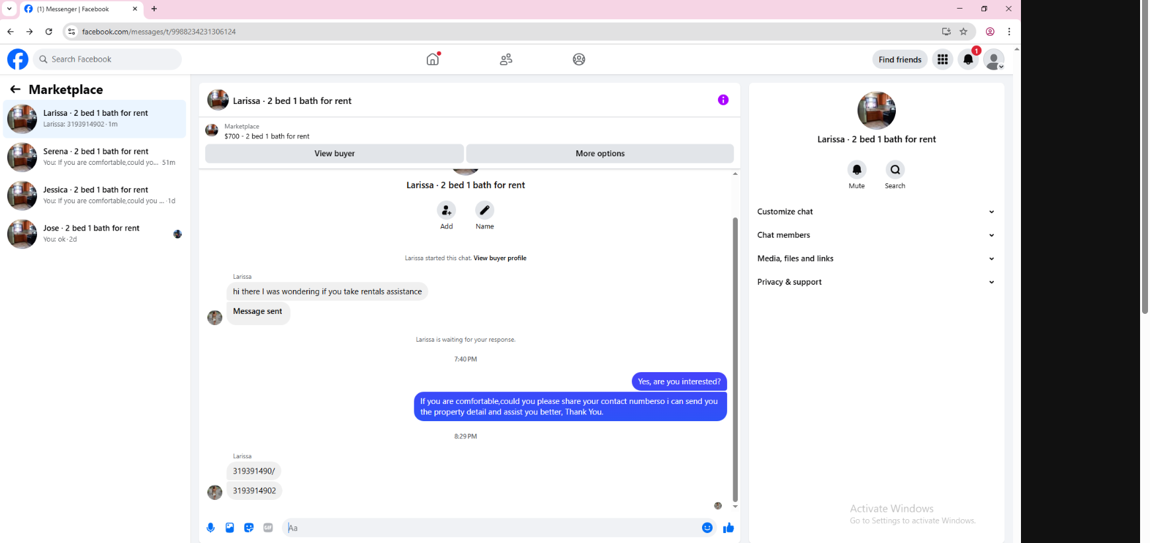Attach a file with photo icon

(230, 528)
